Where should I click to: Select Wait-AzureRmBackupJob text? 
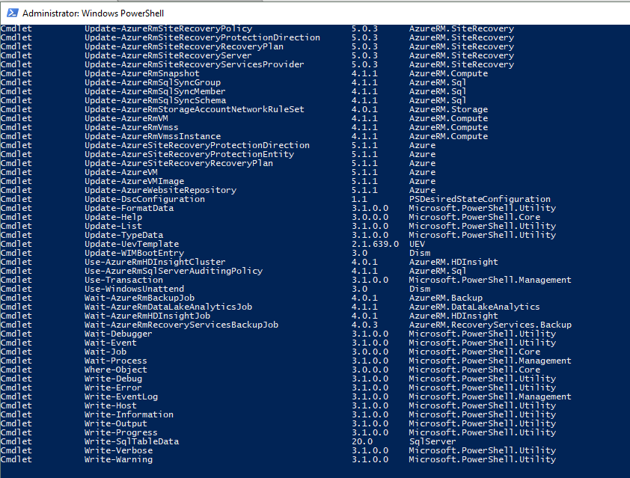139,298
